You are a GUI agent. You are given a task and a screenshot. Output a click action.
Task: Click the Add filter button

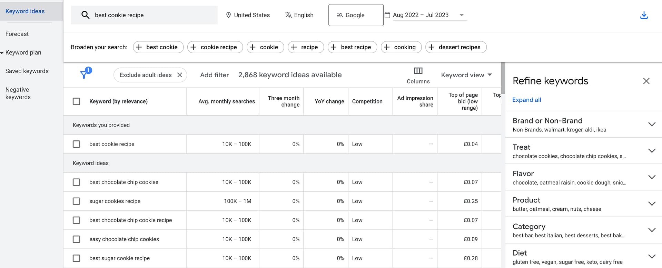click(214, 75)
